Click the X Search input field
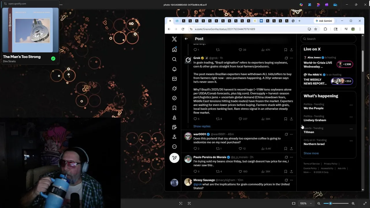 coord(328,39)
